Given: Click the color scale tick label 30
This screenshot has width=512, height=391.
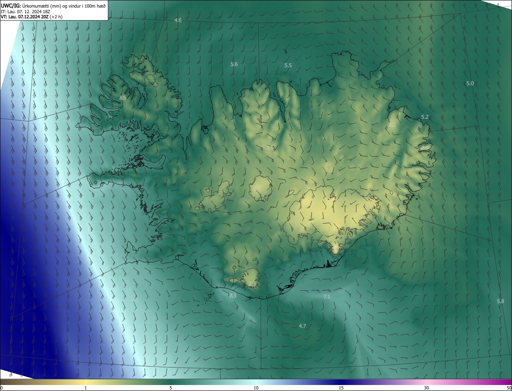Looking at the screenshot, I should (426, 388).
